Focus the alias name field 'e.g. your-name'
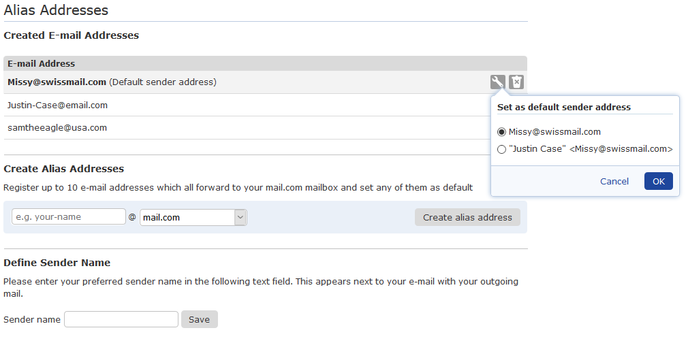The height and width of the screenshot is (358, 688). click(68, 217)
